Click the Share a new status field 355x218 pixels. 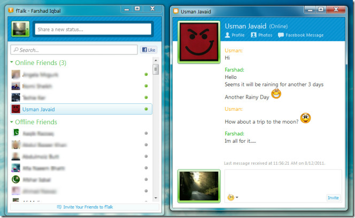pyautogui.click(x=93, y=29)
